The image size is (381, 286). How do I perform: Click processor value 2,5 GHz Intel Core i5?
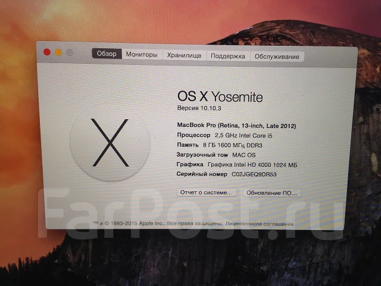(243, 135)
